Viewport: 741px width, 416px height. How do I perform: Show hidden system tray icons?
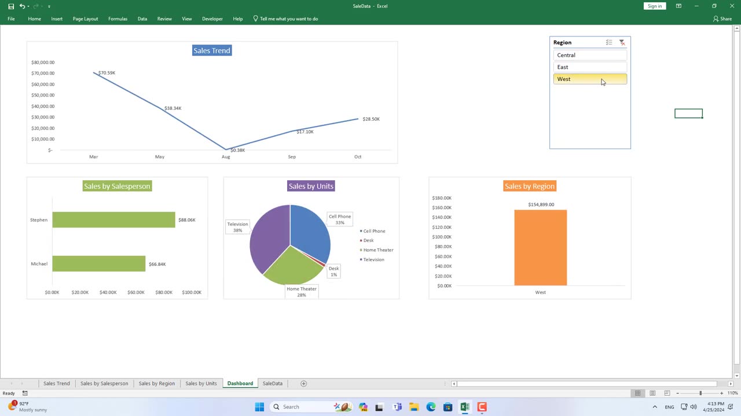tap(655, 407)
